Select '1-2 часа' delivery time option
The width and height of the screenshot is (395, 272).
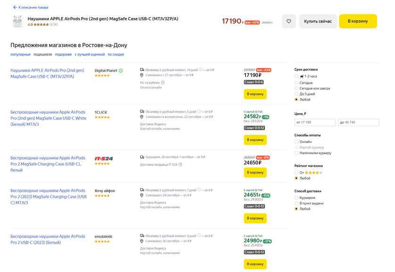point(296,76)
